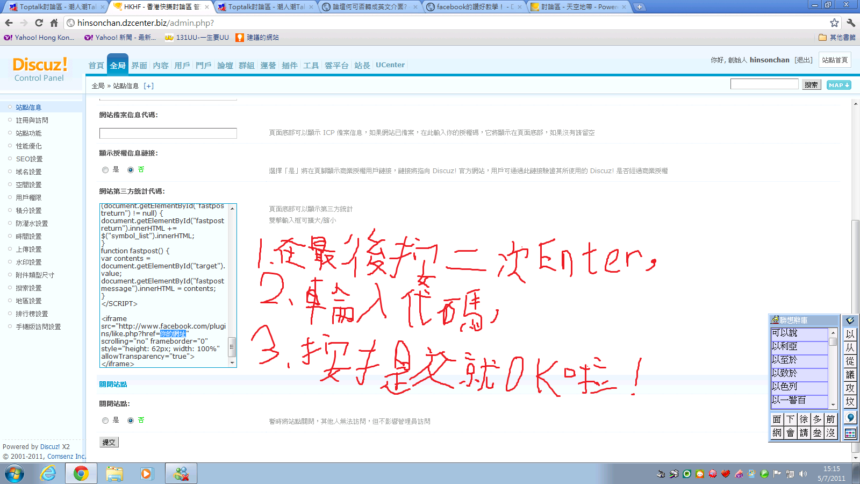This screenshot has height=484, width=860.
Task: Click the browser home icon
Action: (54, 23)
